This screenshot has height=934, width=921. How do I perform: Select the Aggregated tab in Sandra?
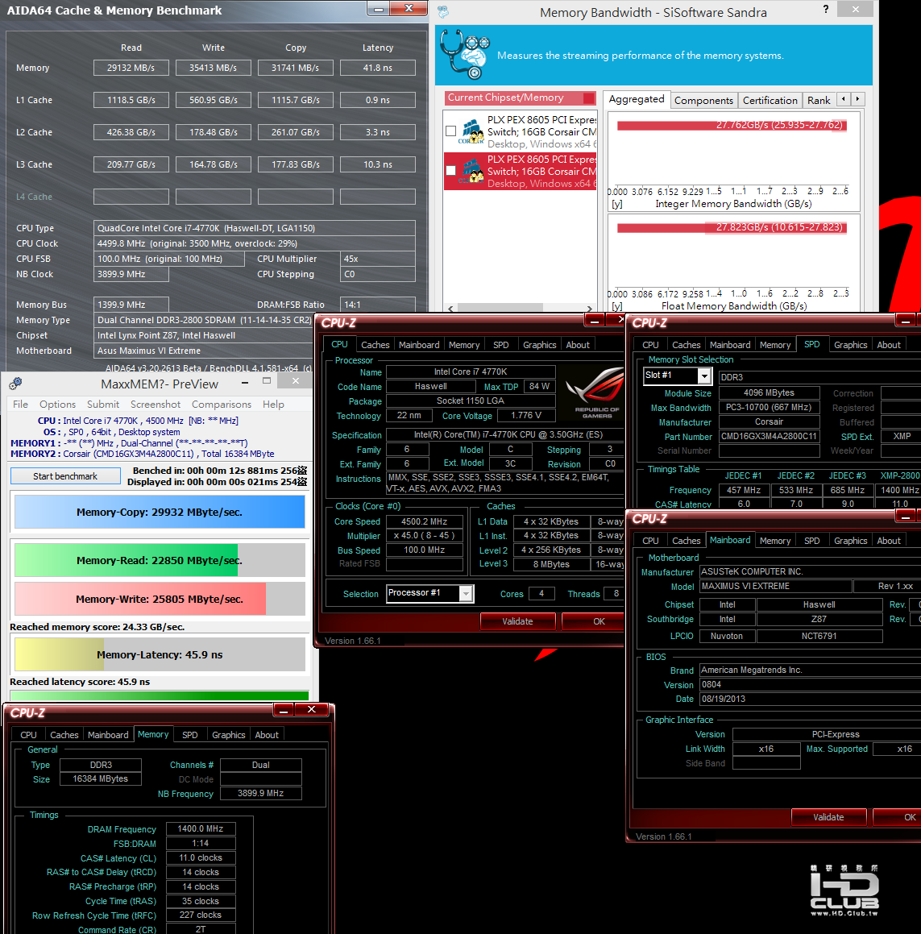pyautogui.click(x=637, y=99)
